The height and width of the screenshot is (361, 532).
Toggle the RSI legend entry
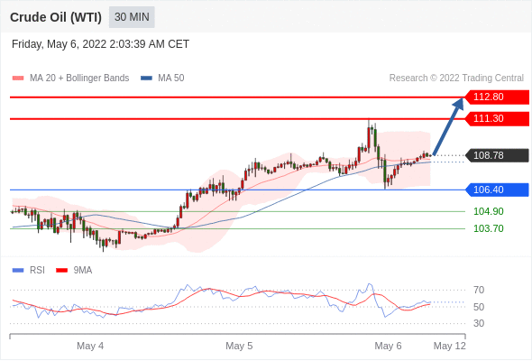point(29,271)
